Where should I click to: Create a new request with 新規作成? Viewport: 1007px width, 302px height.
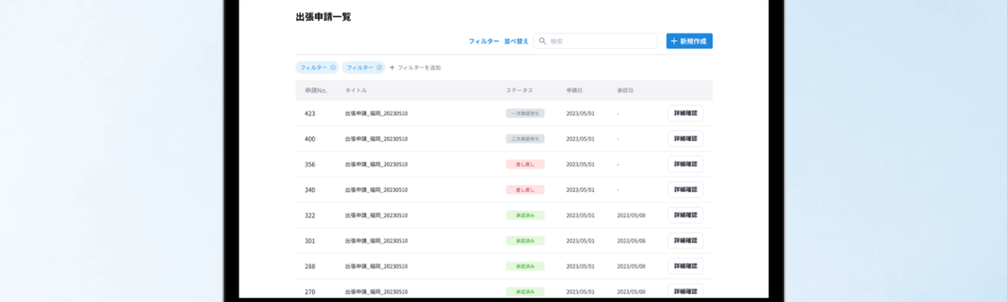coord(689,41)
